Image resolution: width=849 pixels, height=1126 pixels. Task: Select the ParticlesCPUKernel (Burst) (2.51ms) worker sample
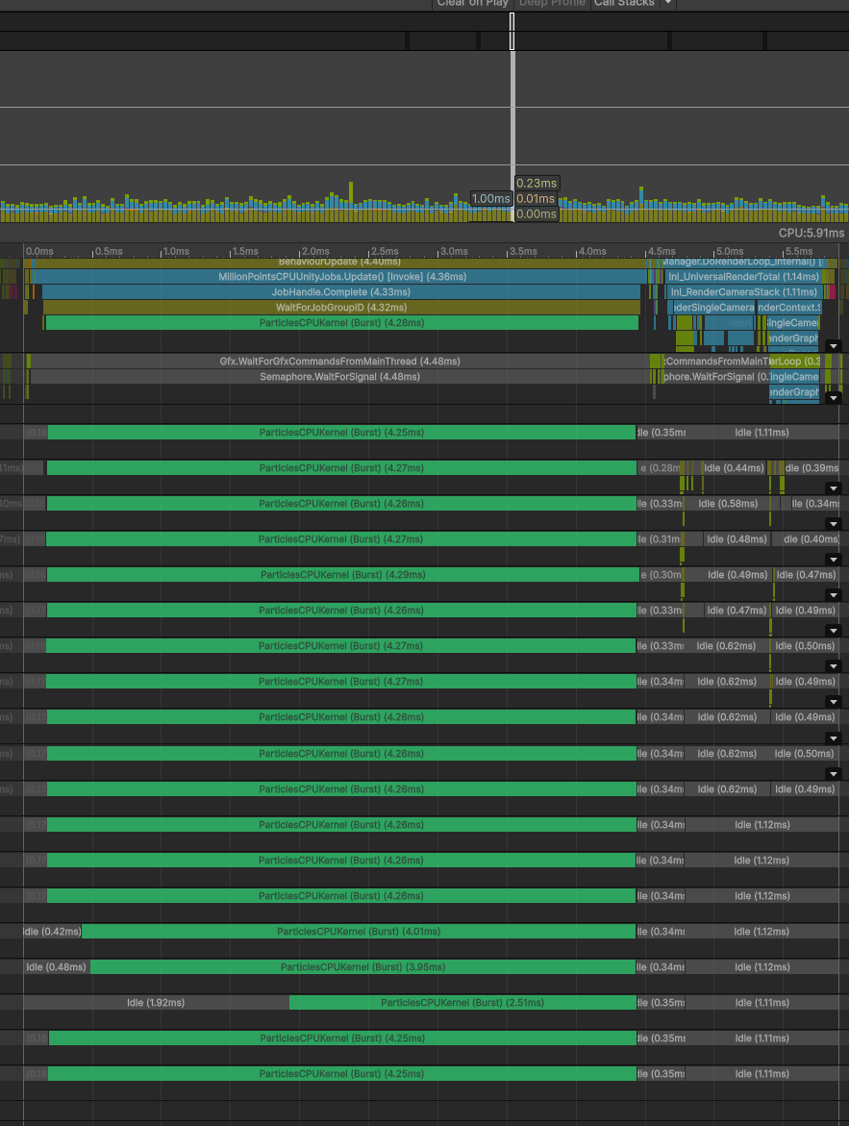tap(462, 1003)
